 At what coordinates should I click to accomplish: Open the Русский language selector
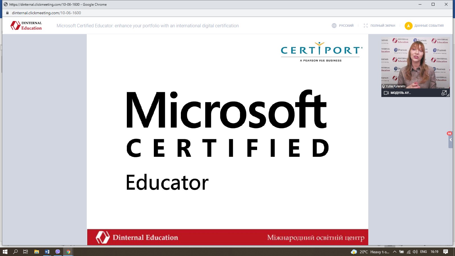(343, 26)
